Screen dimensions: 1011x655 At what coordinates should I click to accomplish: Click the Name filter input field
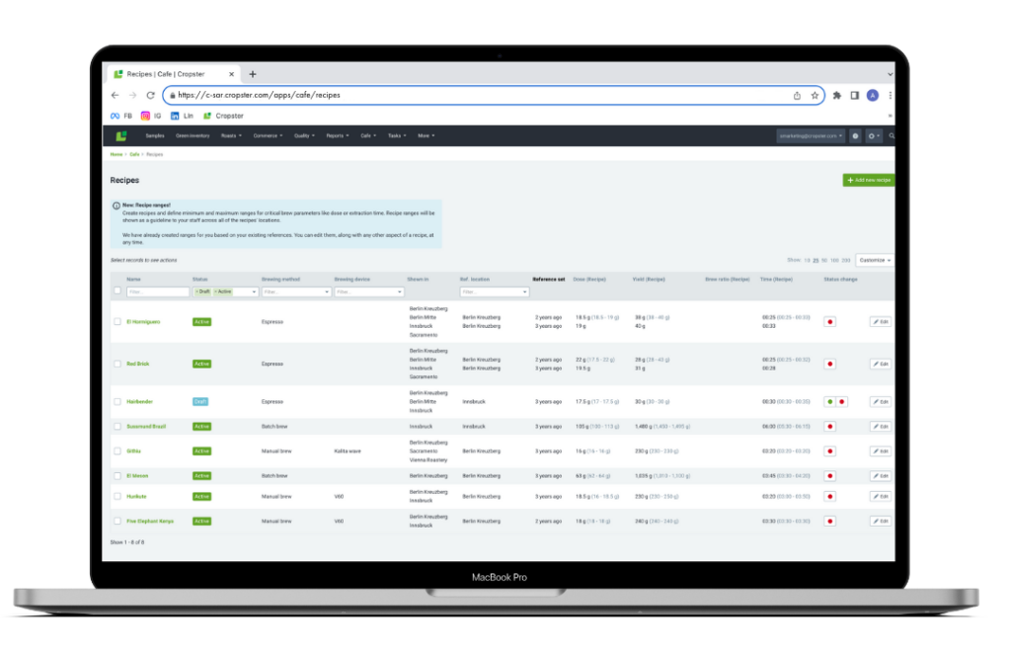click(158, 292)
